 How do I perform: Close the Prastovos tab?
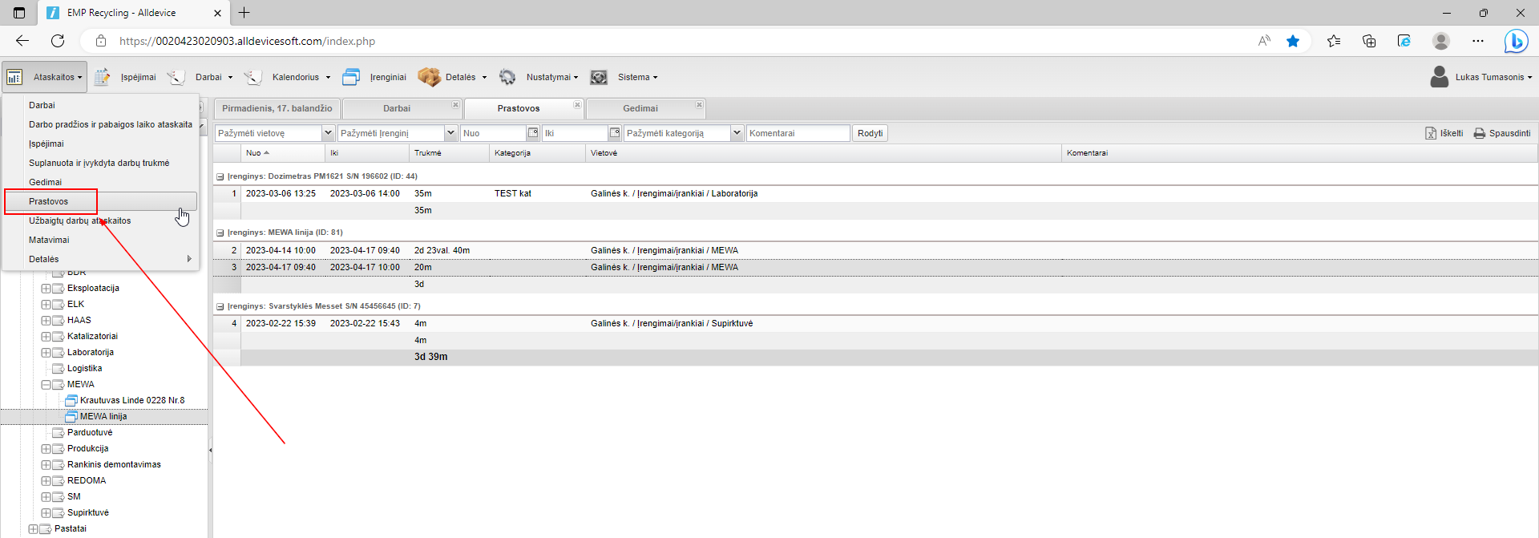[577, 105]
